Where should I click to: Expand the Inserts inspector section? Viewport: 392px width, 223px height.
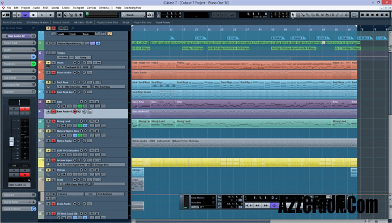19,50
